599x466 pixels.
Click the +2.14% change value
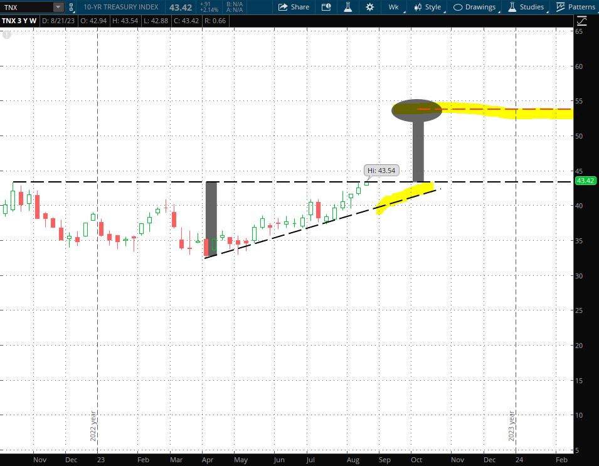pyautogui.click(x=209, y=9)
